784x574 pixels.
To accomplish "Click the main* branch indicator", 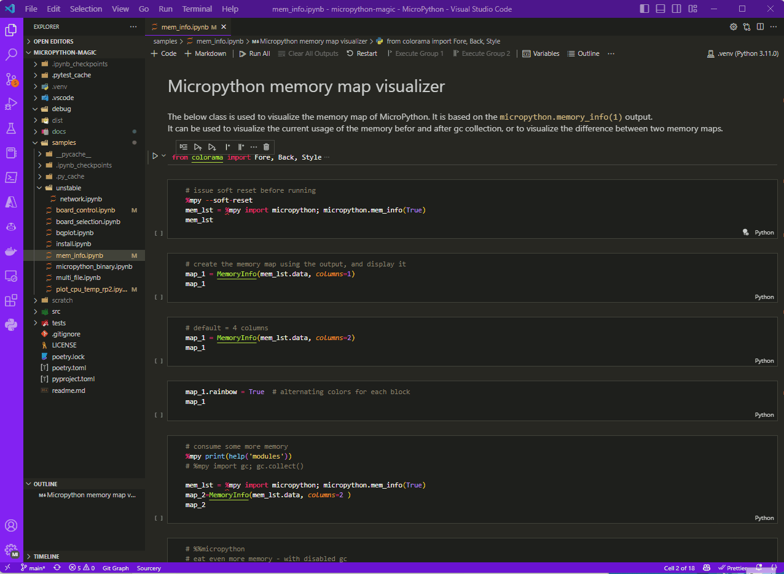I will (33, 568).
